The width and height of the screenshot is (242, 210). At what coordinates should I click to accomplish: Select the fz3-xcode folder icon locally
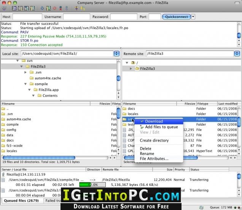point(3,145)
